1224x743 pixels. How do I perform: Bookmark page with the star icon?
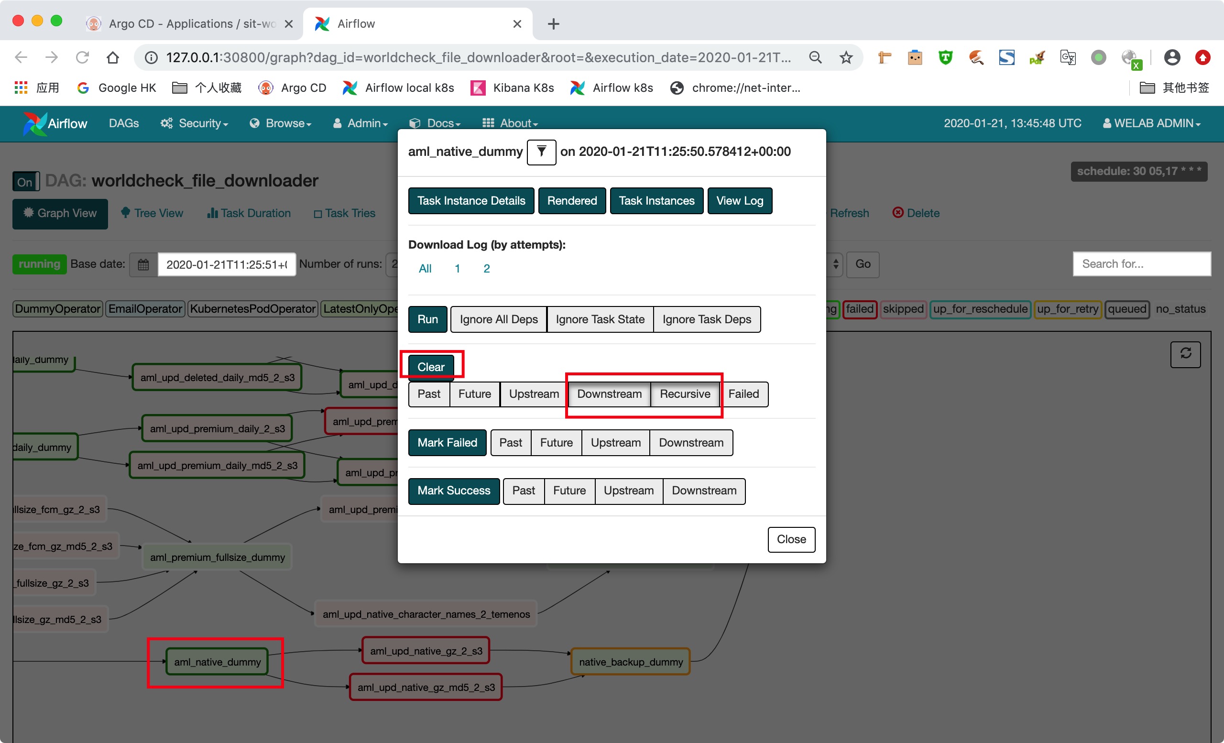846,57
